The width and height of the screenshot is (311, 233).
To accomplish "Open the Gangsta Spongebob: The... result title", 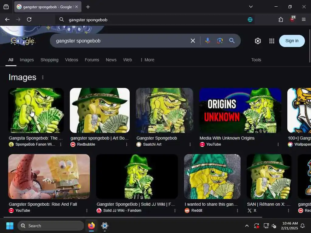I will pyautogui.click(x=36, y=138).
